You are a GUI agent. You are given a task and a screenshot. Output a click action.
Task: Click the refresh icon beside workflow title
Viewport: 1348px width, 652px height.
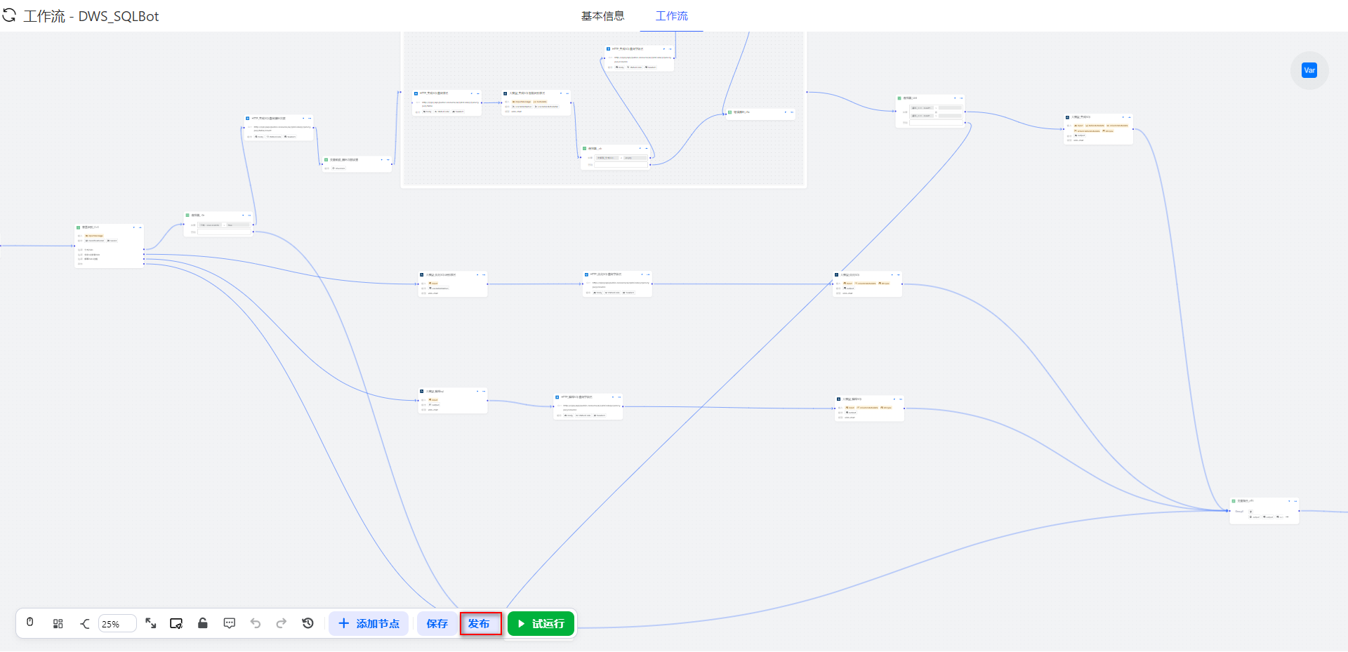tap(9, 15)
